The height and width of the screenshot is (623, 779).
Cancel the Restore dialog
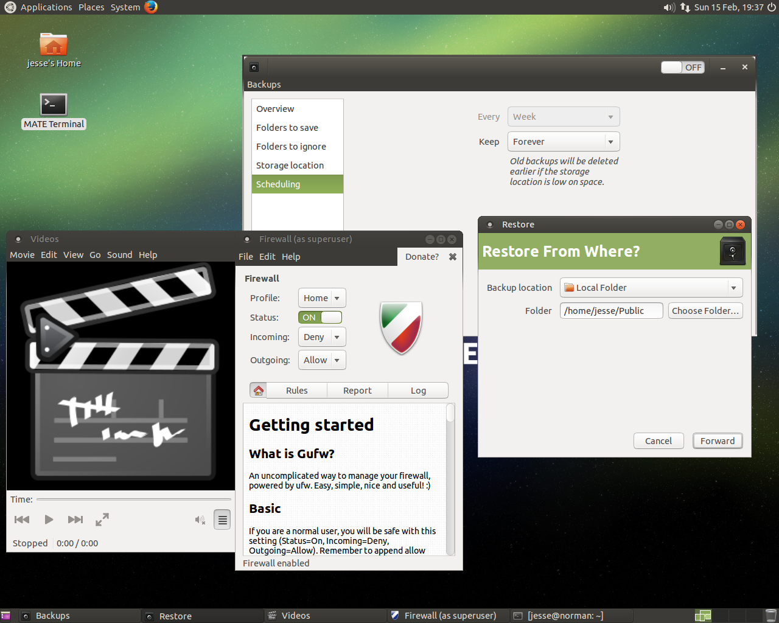(x=658, y=441)
